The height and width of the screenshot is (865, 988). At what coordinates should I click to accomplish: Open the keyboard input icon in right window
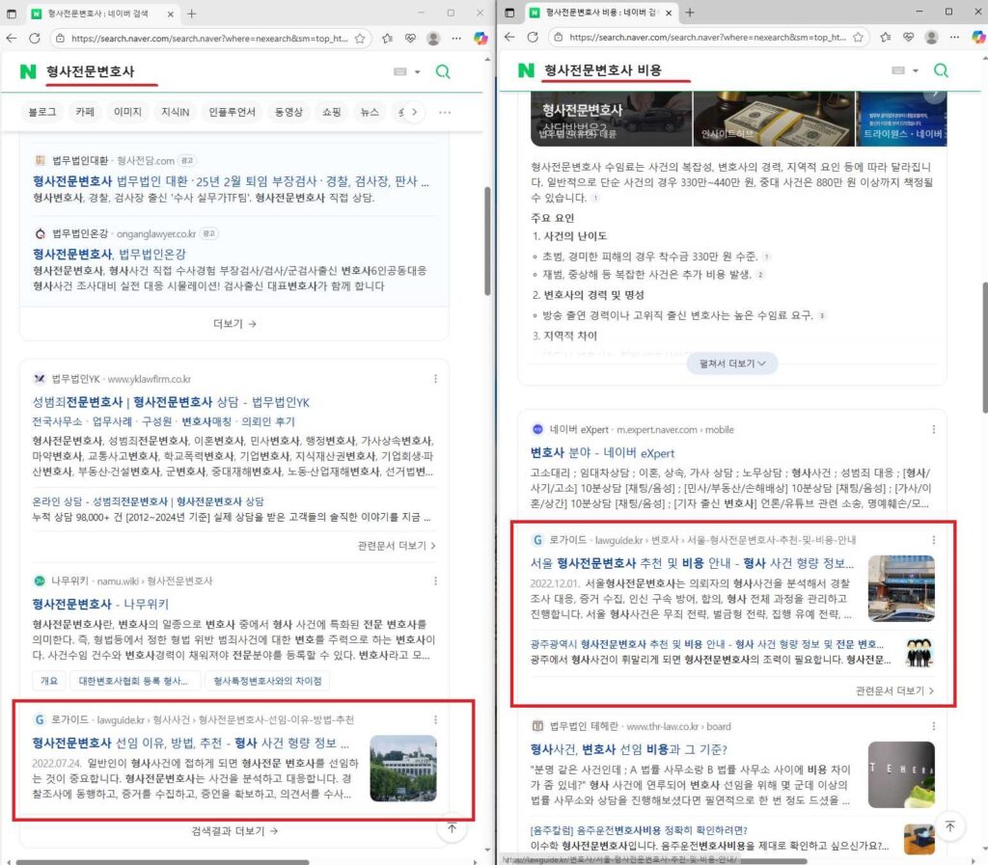coord(898,70)
